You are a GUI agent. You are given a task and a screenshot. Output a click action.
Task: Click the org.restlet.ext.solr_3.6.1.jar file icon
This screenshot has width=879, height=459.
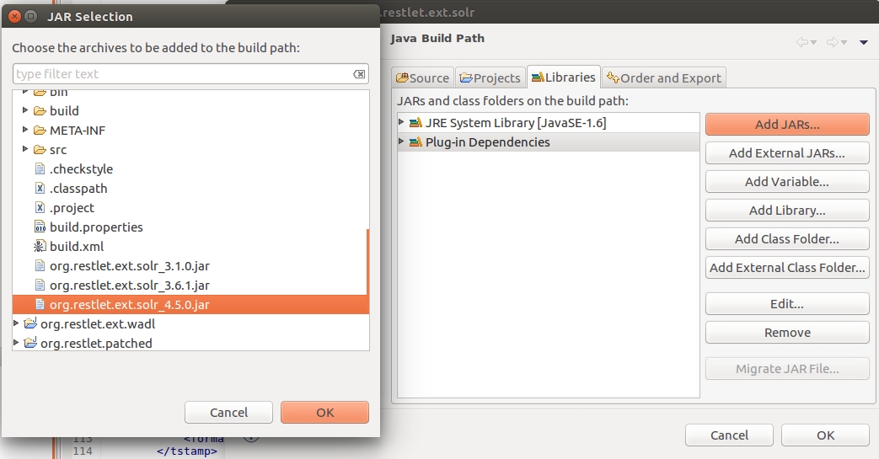coord(40,286)
